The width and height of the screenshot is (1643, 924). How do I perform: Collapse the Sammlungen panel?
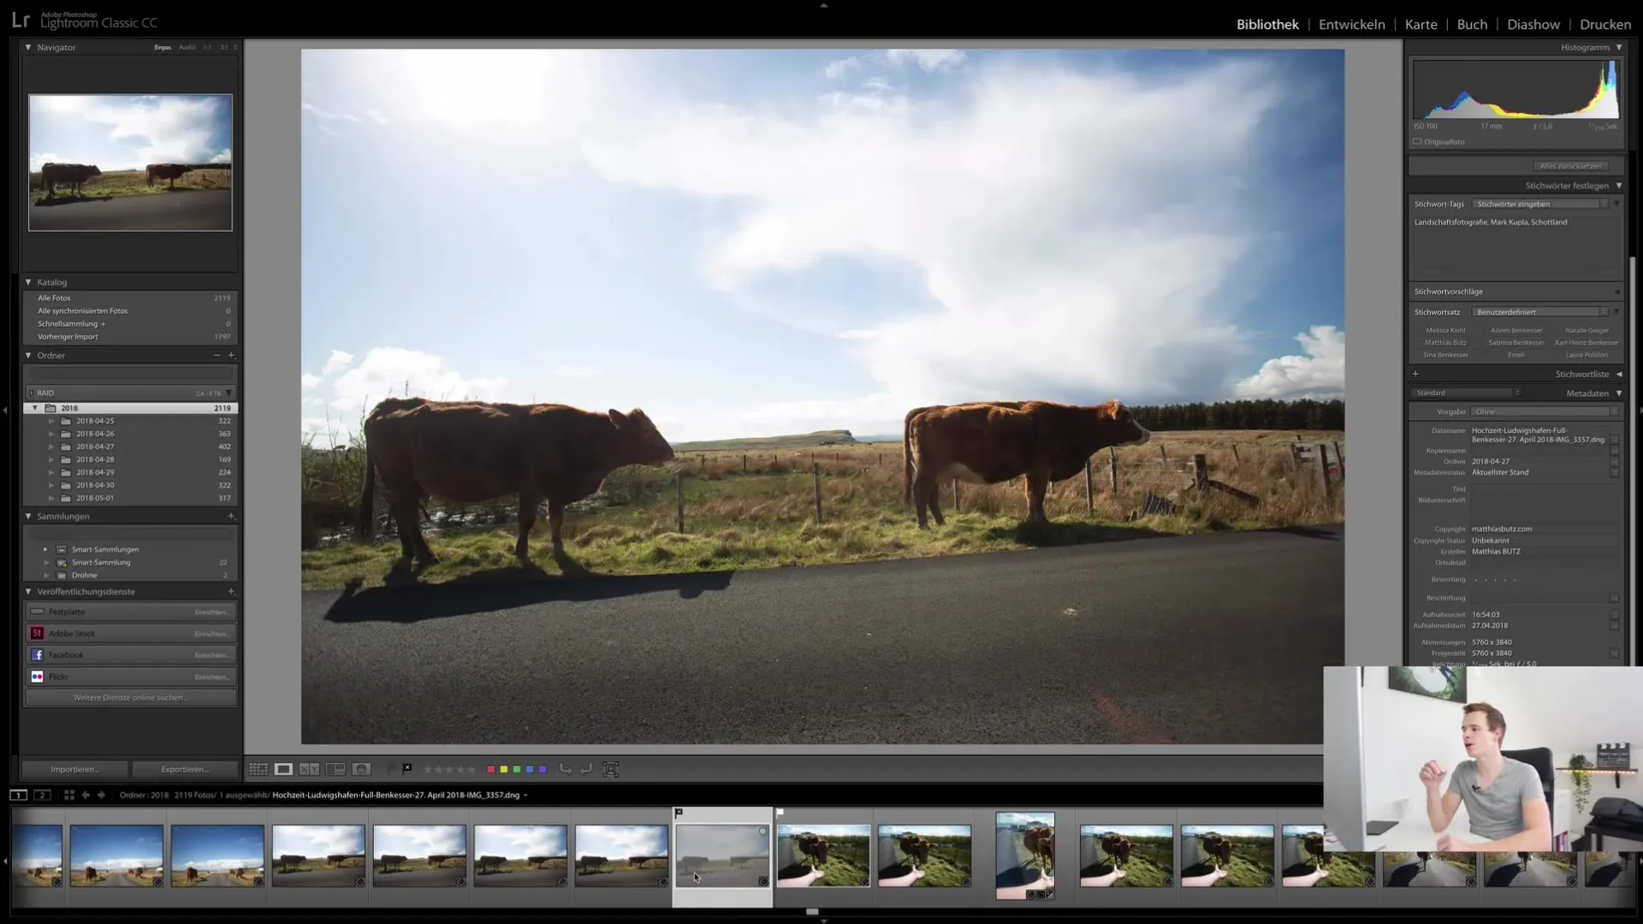tap(28, 516)
